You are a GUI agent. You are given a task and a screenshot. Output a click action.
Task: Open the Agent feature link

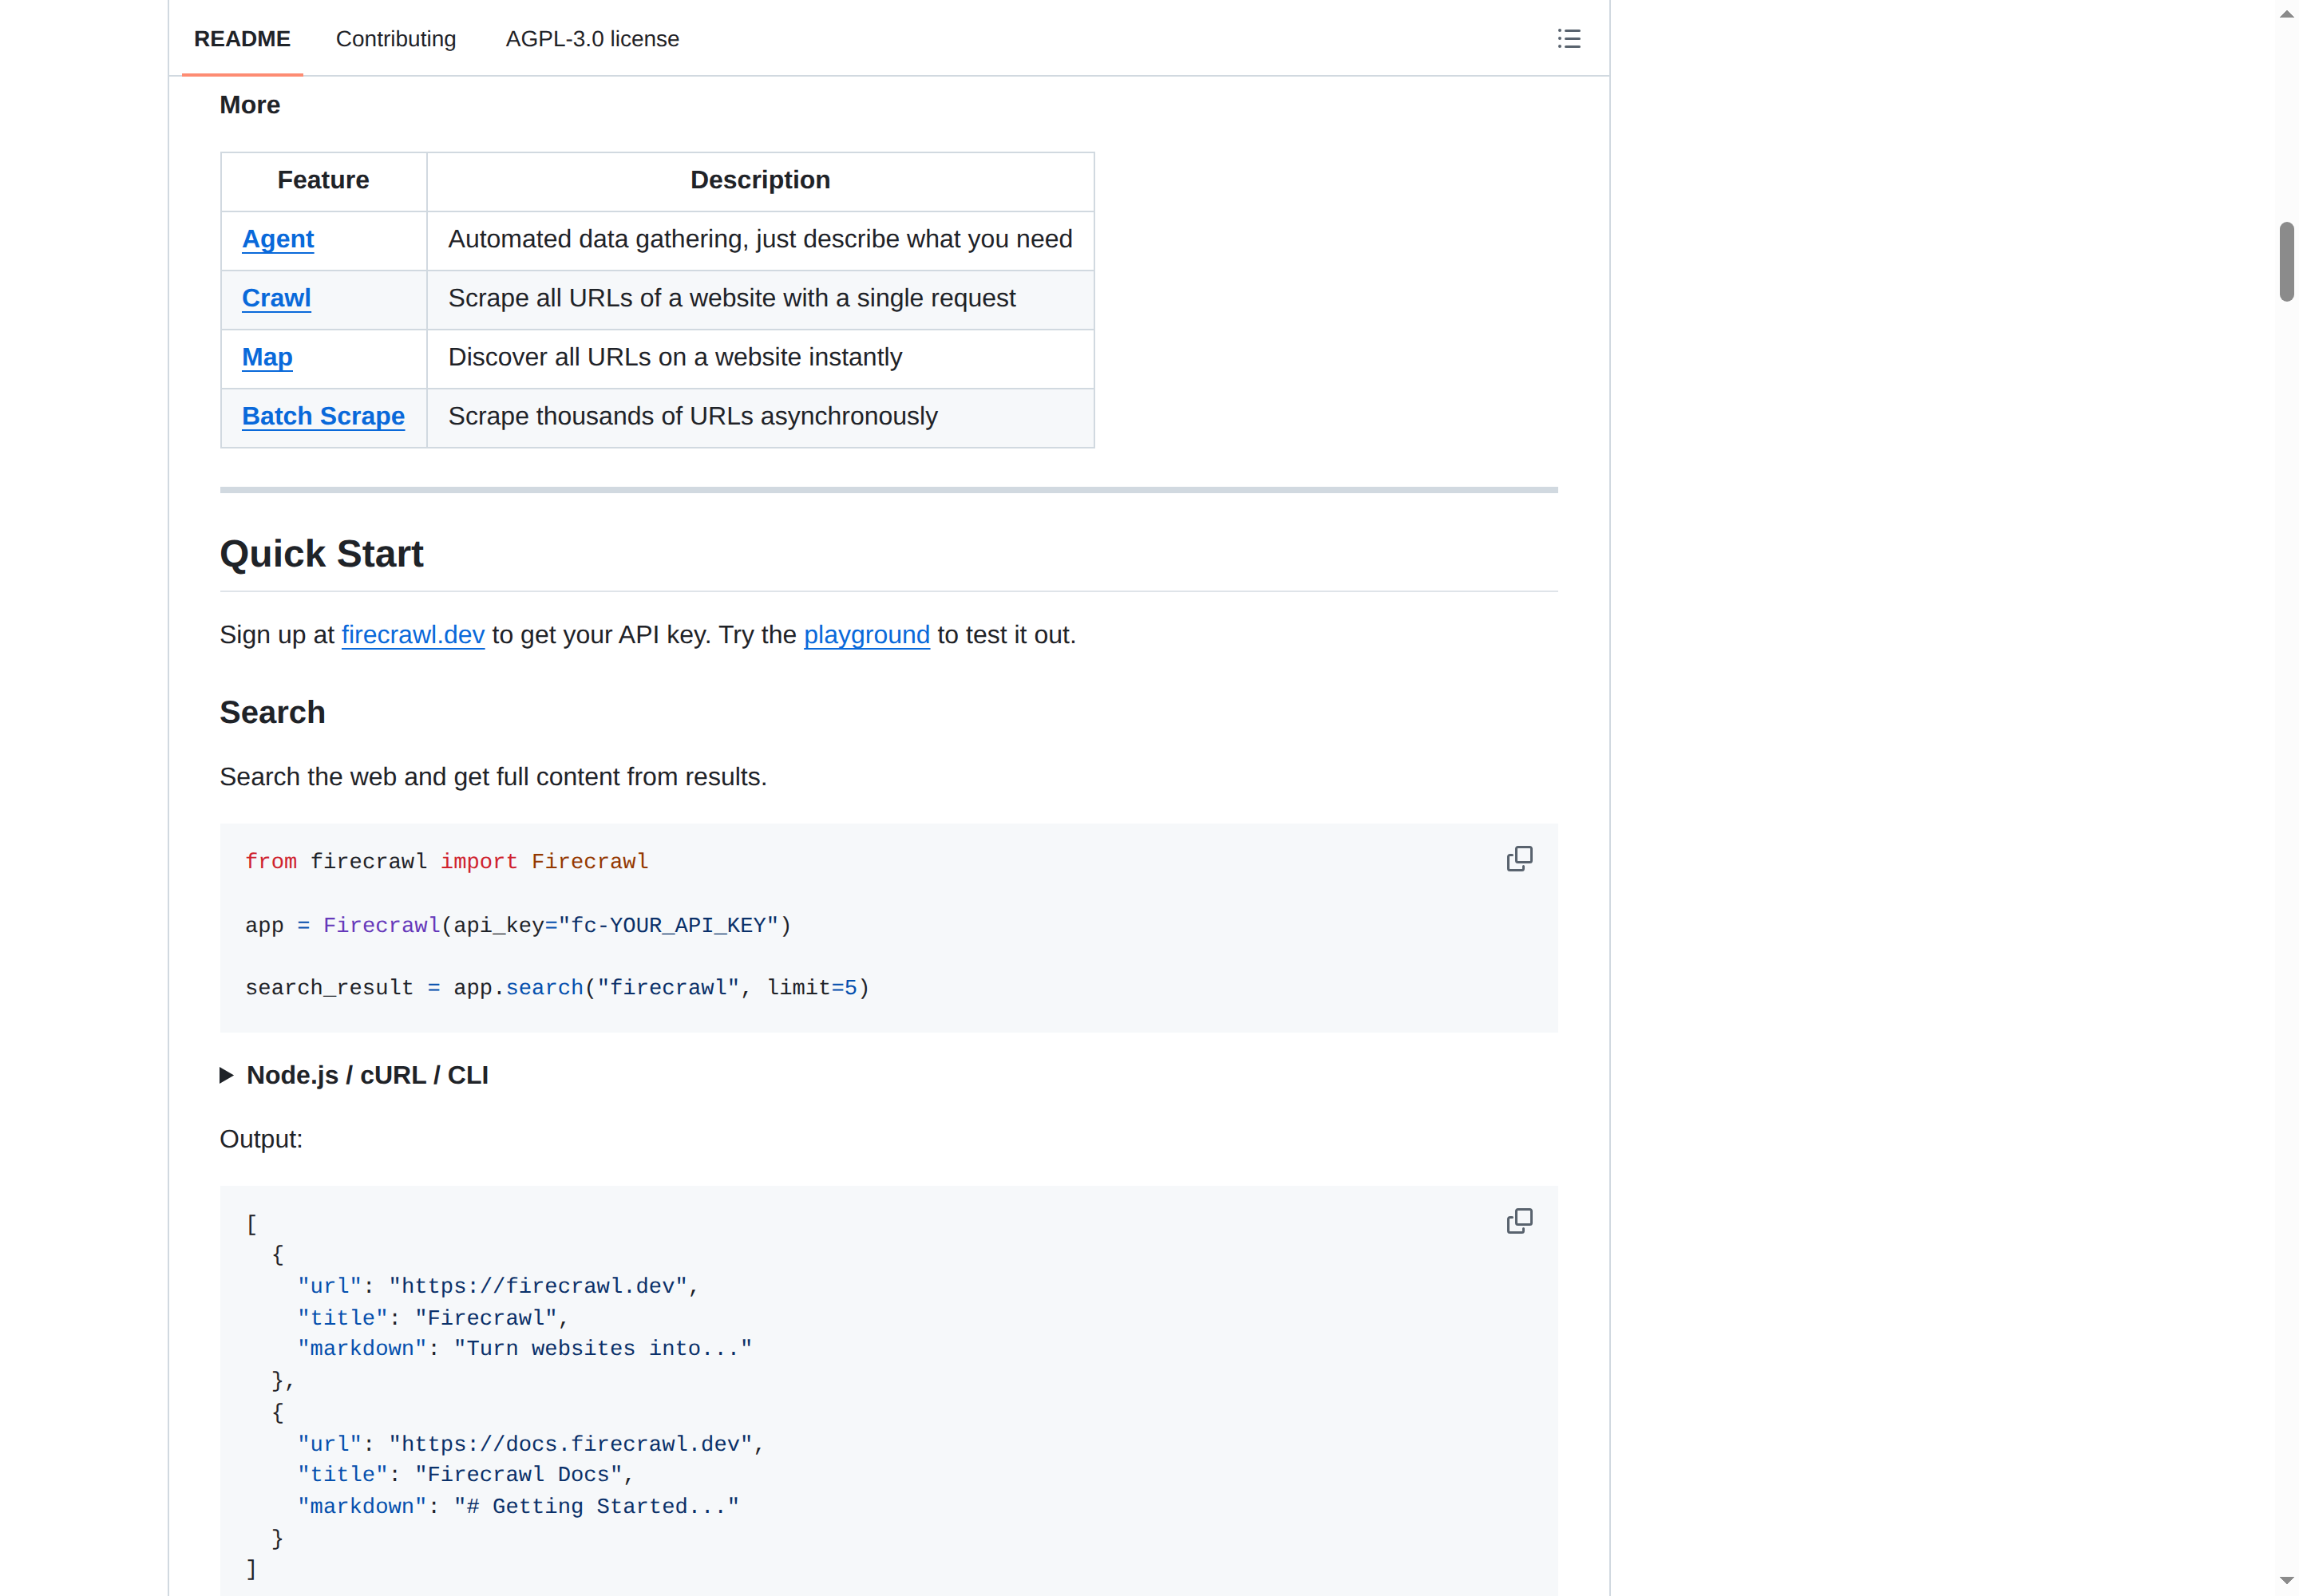[278, 239]
